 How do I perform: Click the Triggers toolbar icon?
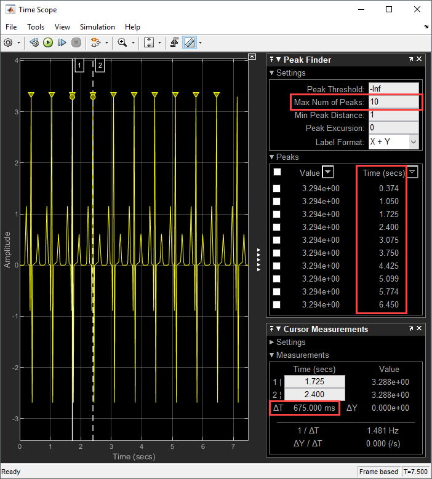tap(175, 42)
